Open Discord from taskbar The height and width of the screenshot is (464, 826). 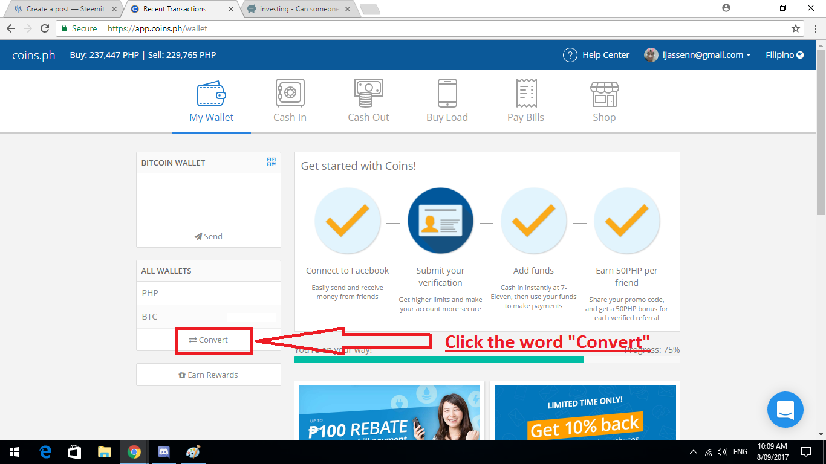[x=164, y=452]
